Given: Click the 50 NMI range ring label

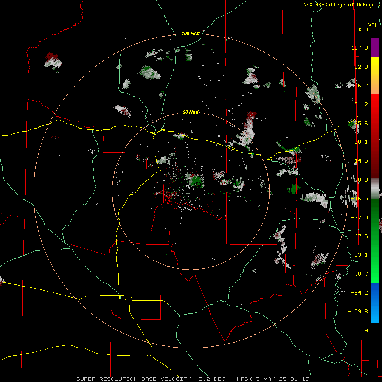Looking at the screenshot, I should click(x=191, y=112).
